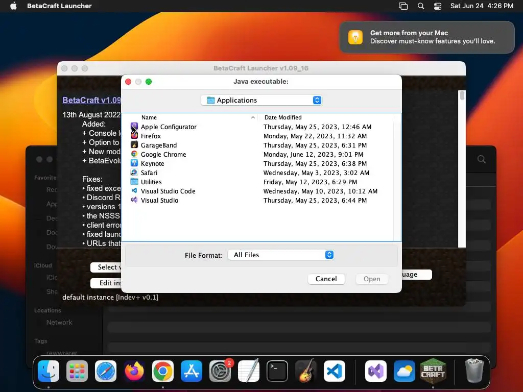The height and width of the screenshot is (392, 523).
Task: Open the File Format All Files dropdown
Action: (x=281, y=255)
